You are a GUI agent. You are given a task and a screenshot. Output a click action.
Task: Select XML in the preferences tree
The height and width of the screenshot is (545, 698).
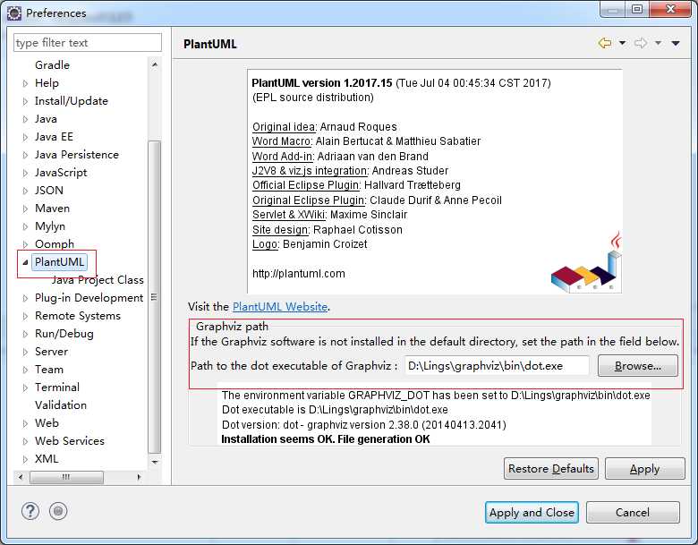(47, 458)
